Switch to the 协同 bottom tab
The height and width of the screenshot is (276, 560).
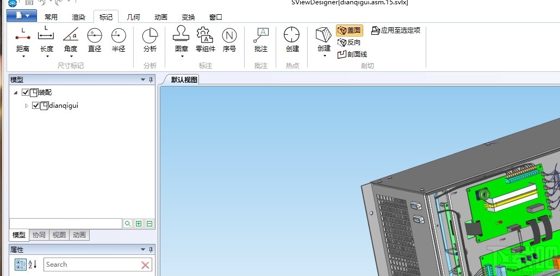(39, 235)
